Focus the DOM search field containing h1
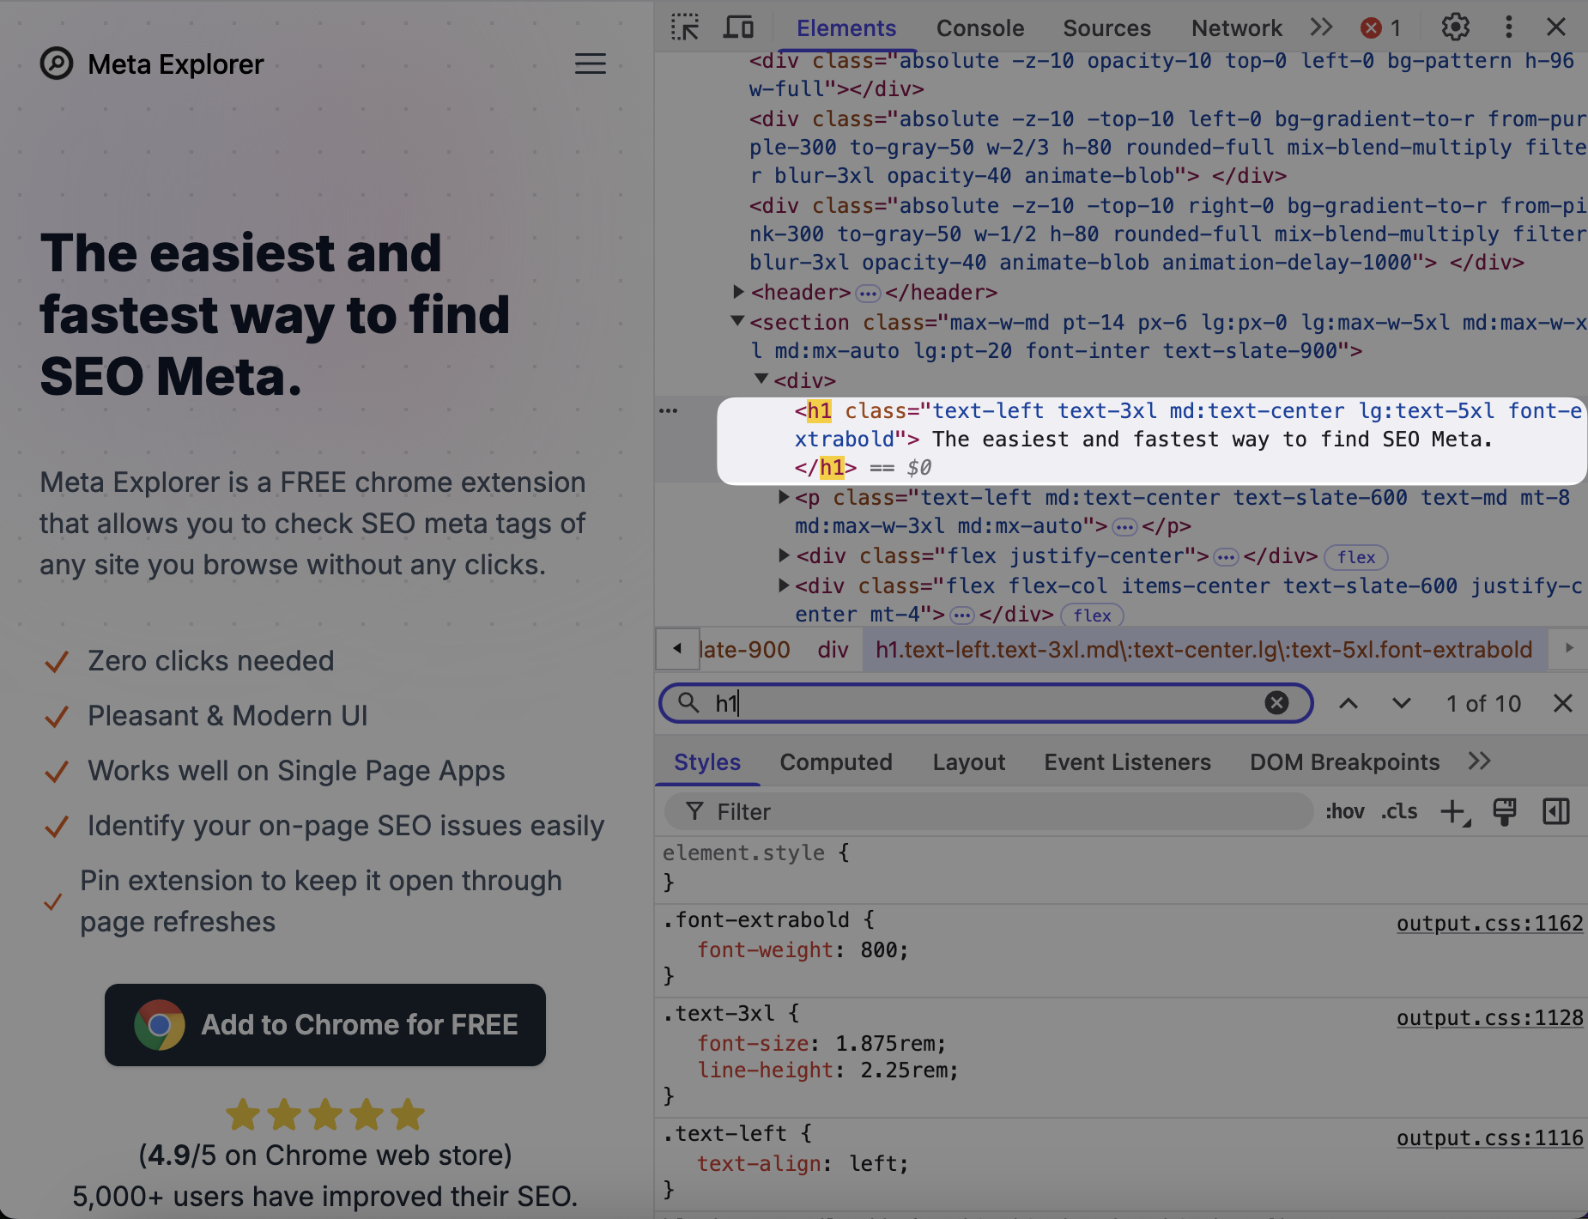1588x1219 pixels. click(985, 703)
